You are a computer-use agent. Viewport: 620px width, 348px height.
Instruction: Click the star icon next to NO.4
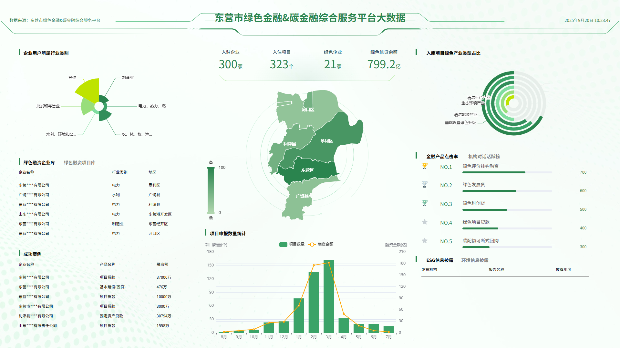click(425, 222)
